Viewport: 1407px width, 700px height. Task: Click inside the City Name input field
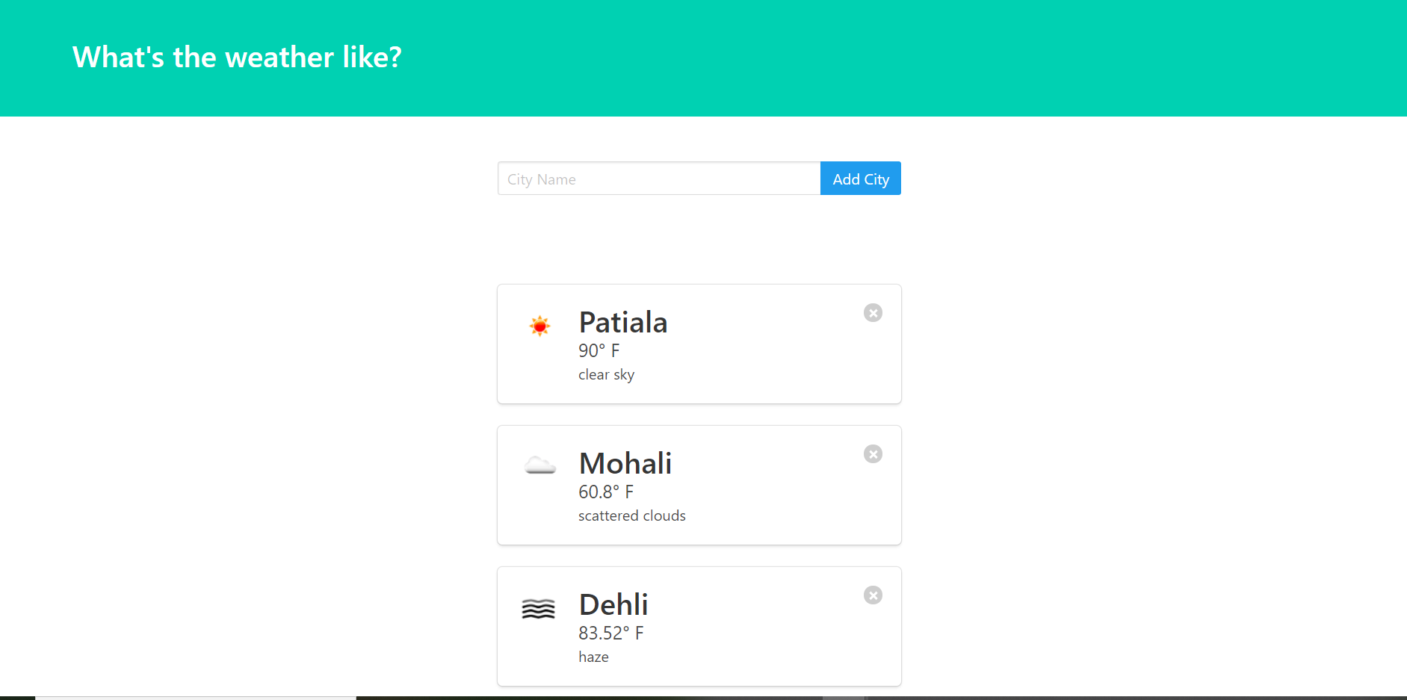658,178
